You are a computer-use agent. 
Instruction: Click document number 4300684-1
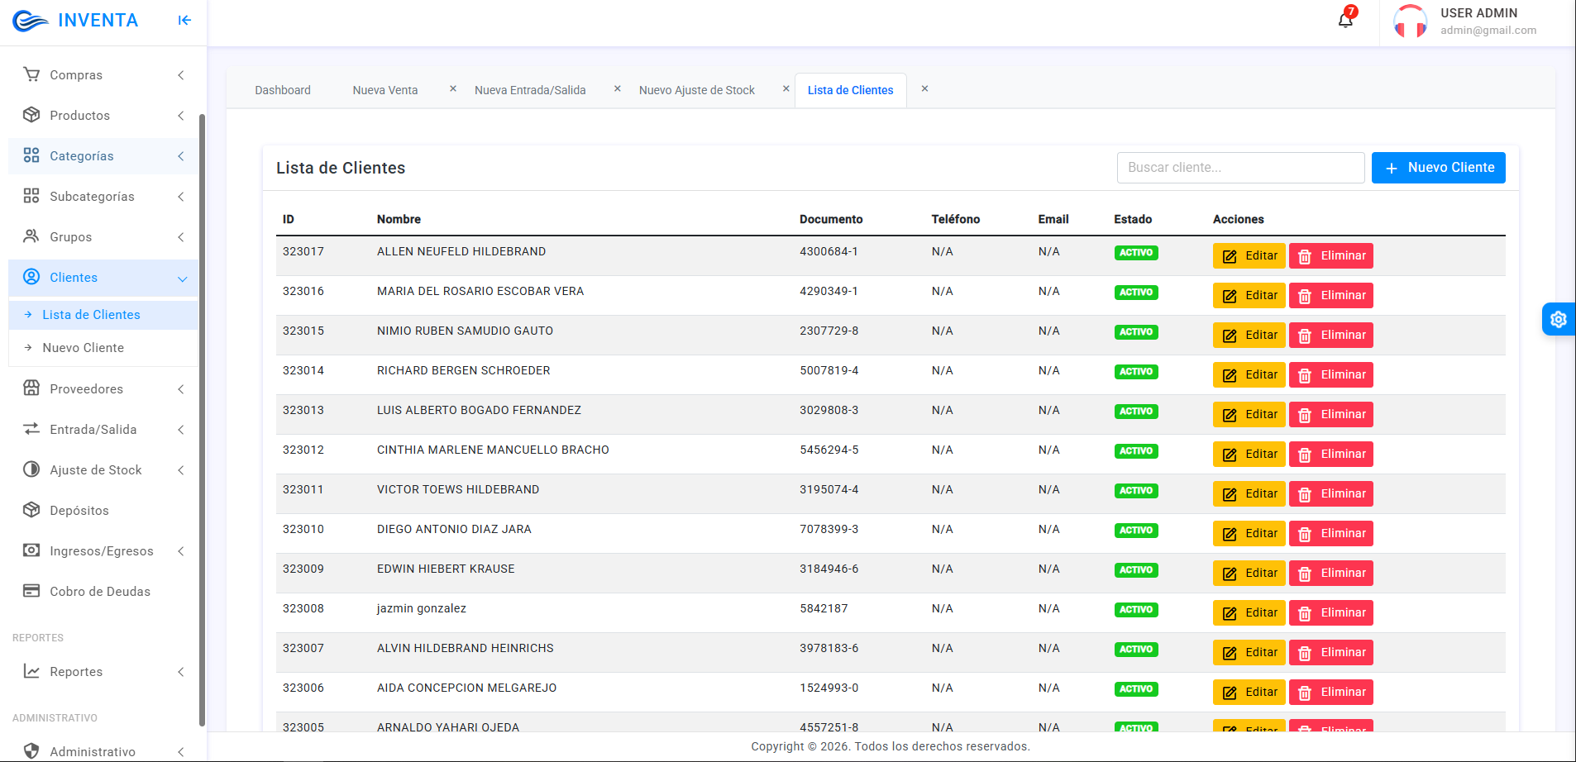pyautogui.click(x=829, y=251)
